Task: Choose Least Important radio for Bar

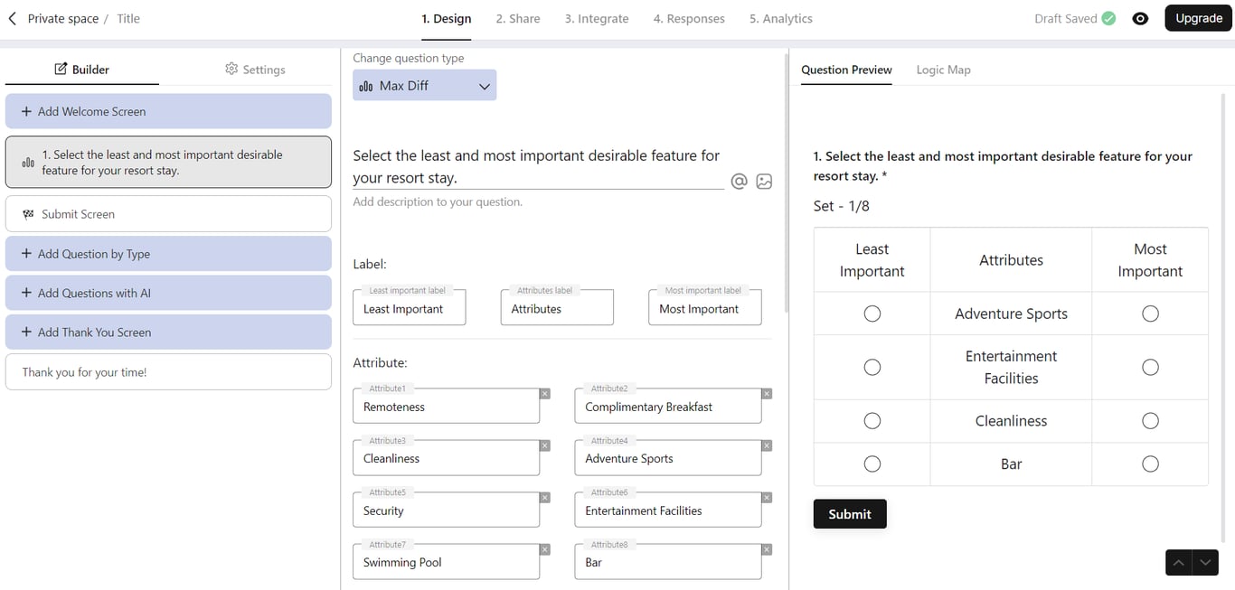Action: pyautogui.click(x=872, y=464)
